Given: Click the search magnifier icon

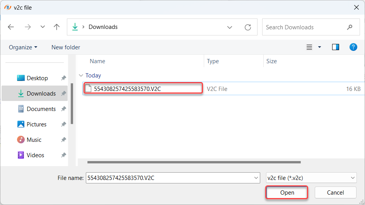Looking at the screenshot, I should pos(350,27).
